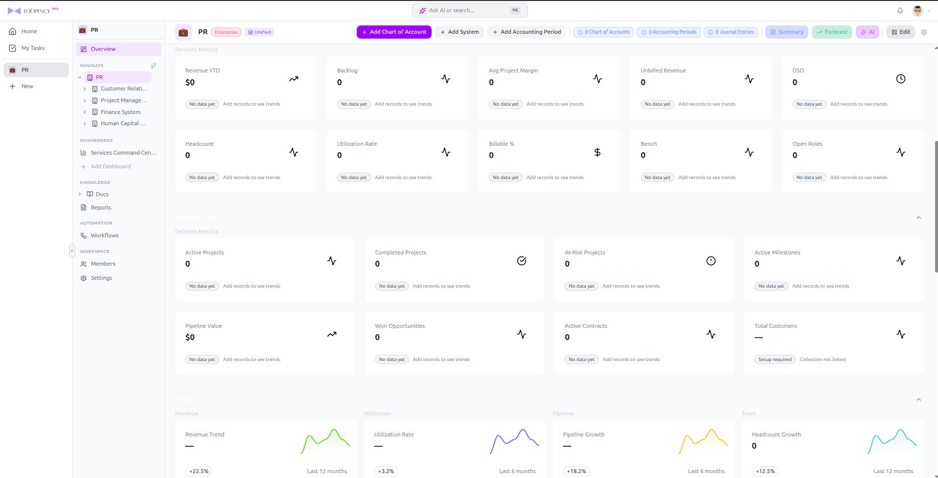
Task: Click the warning icon on At-Risk Projects card
Action: (x=710, y=261)
